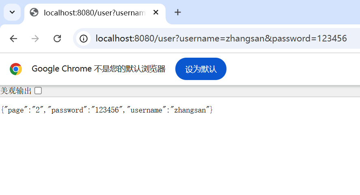Click the 设为默认 button

tap(200, 69)
